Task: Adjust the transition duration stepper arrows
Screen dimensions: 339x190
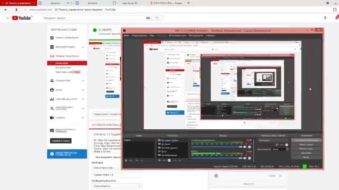Action: 287,149
